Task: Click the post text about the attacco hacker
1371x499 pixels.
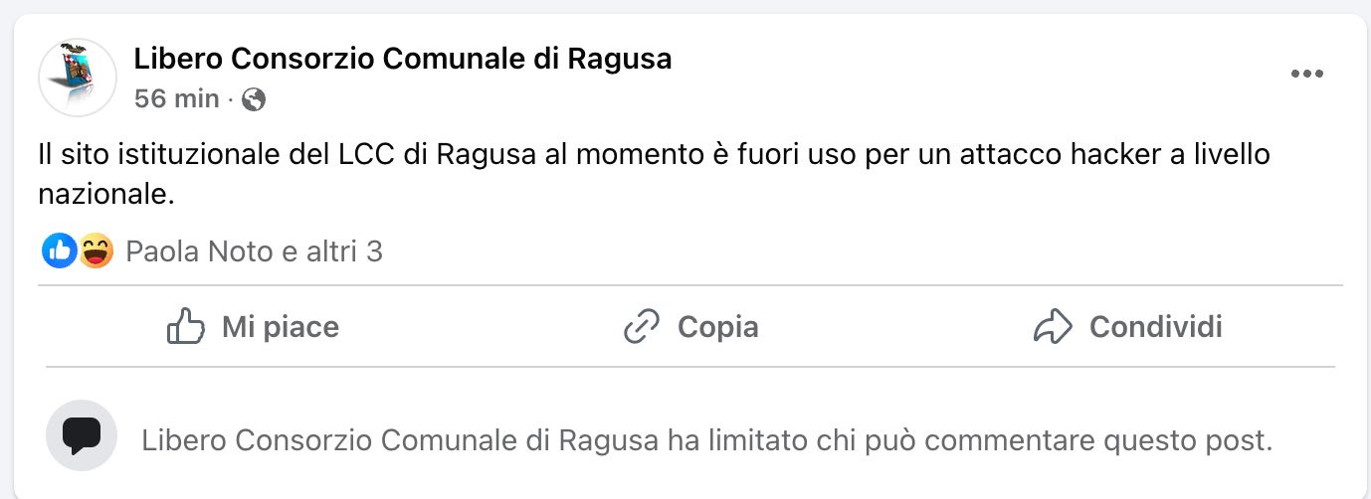Action: click(654, 175)
